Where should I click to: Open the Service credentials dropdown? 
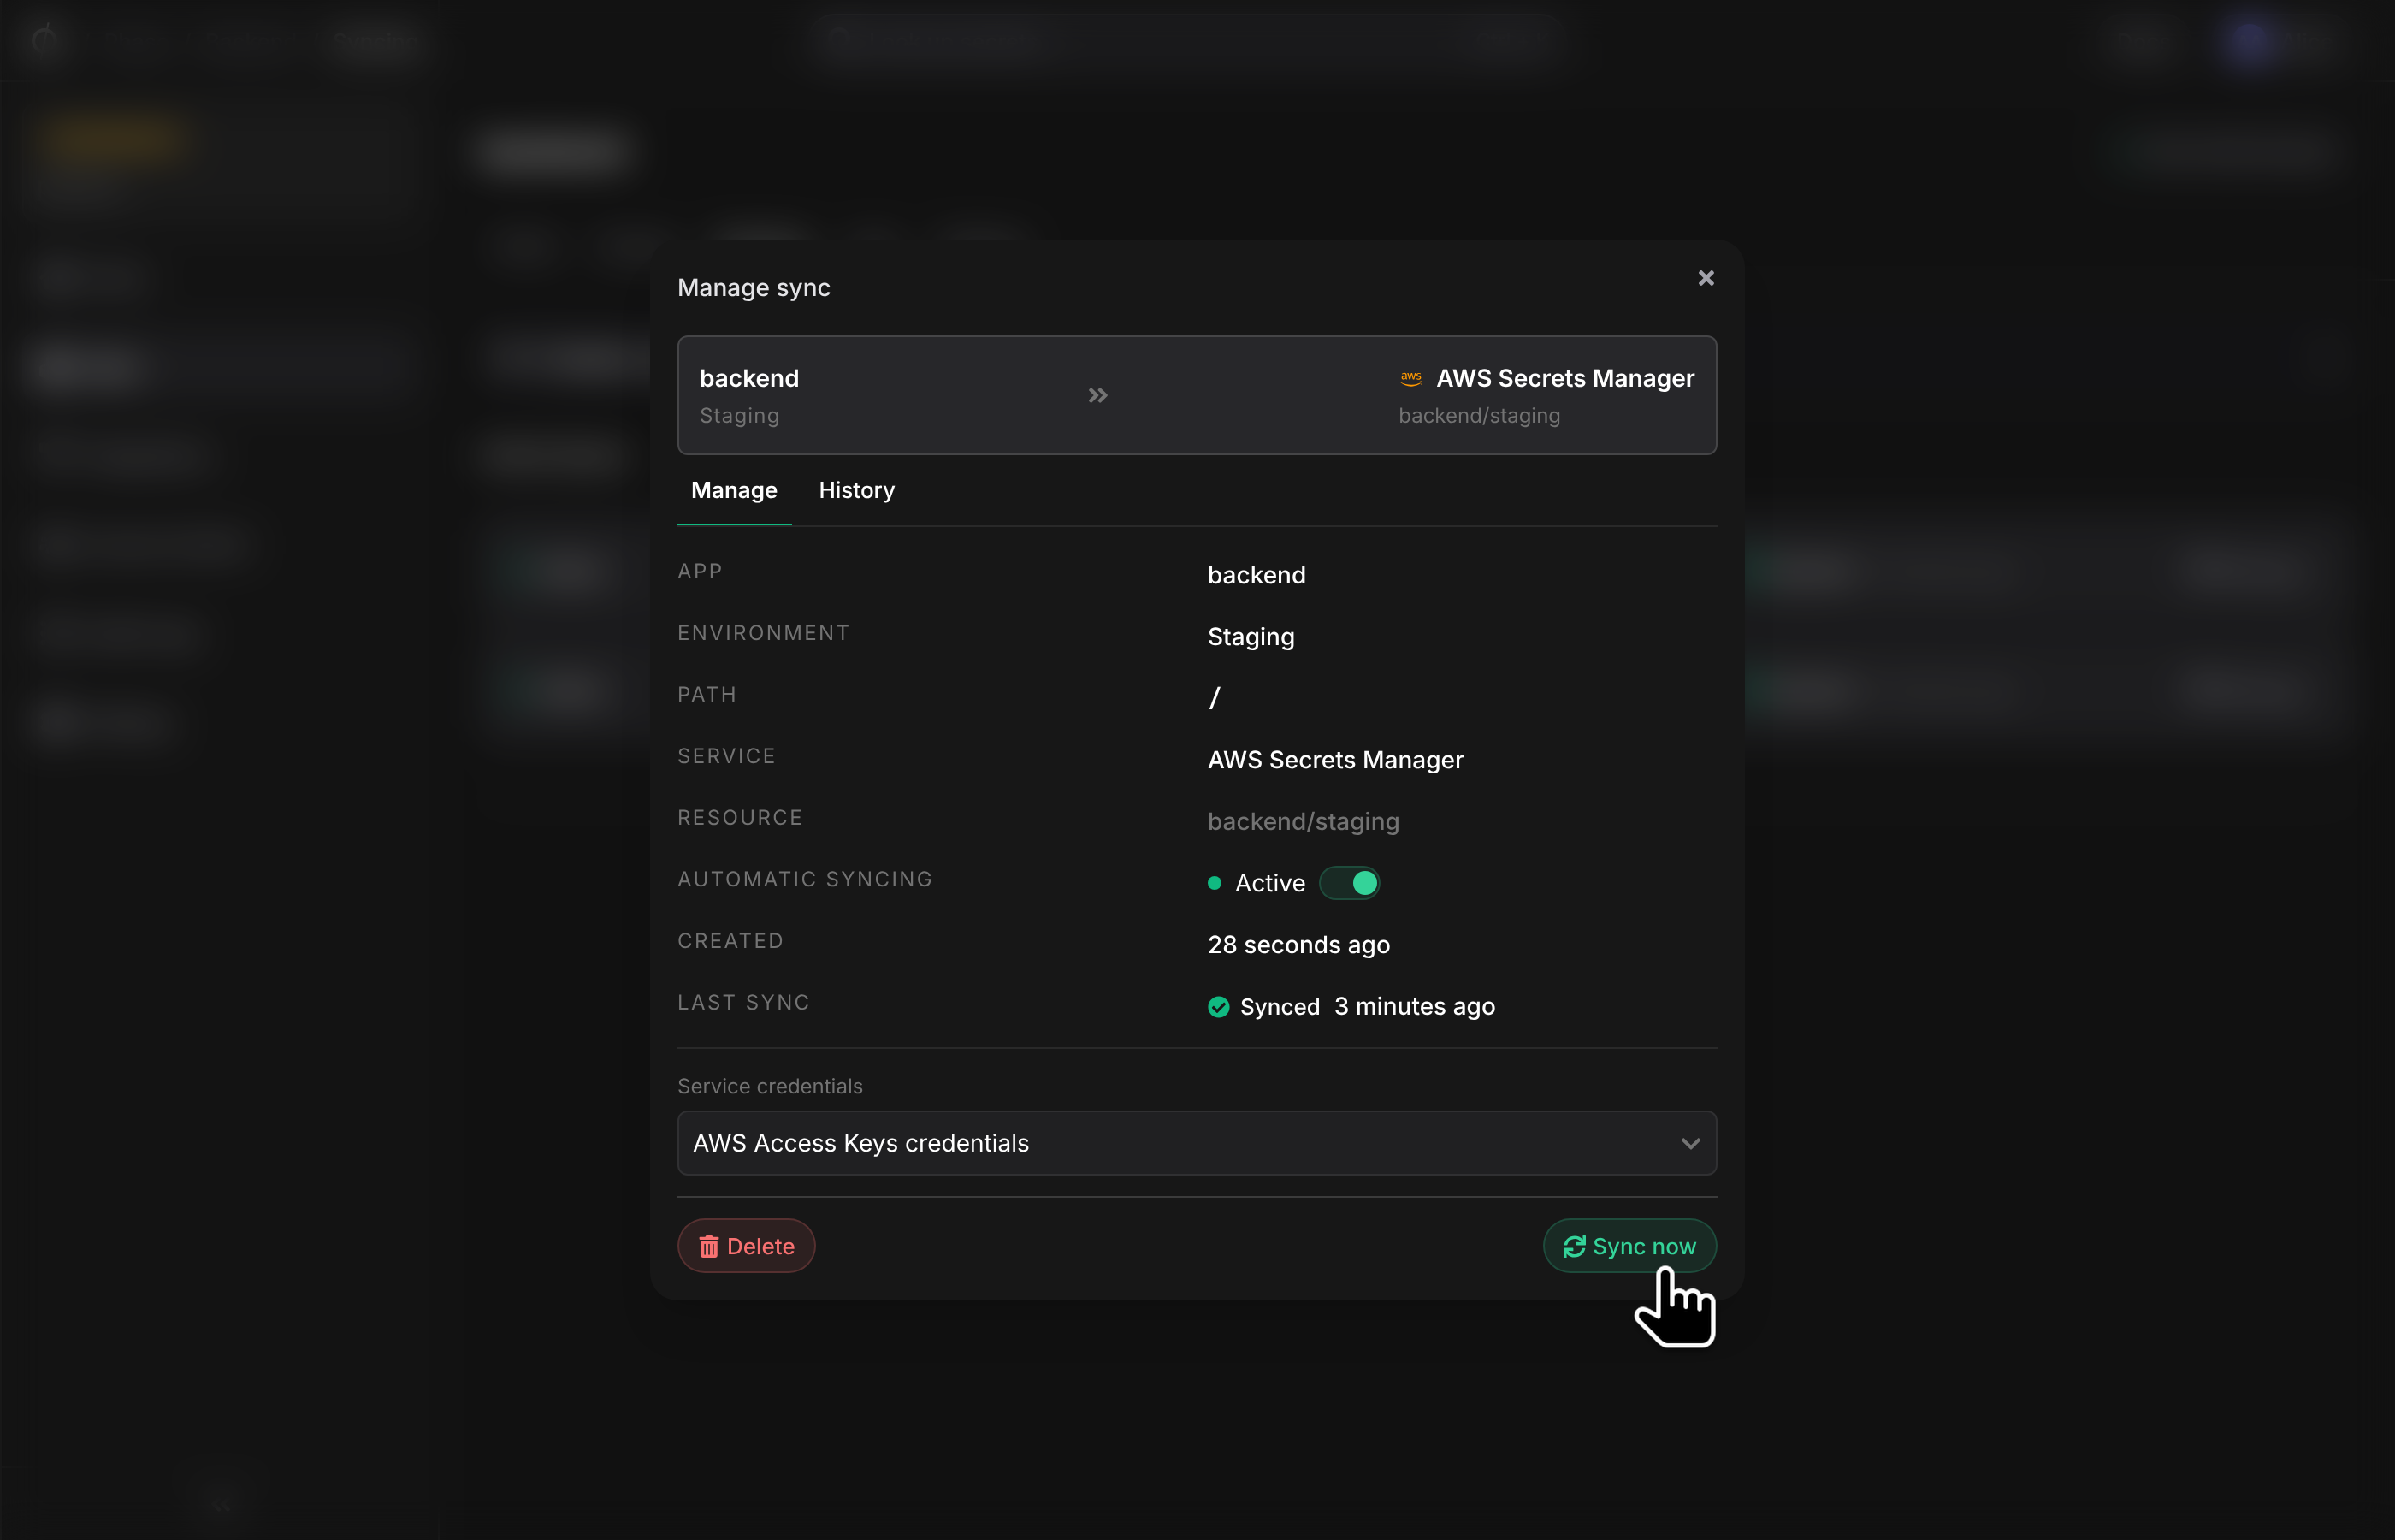[1197, 1143]
